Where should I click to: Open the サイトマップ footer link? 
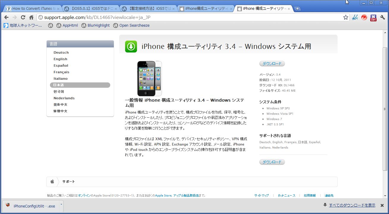[x=262, y=196]
